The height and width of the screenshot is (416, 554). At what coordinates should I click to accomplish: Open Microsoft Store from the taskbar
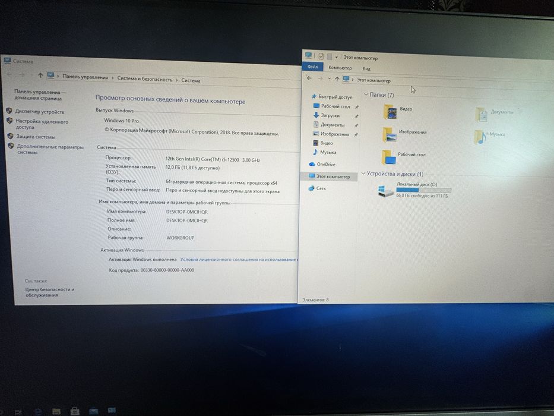[x=75, y=411]
